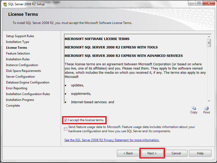Click the license text scrollbar thumb
Image resolution: width=217 pixels, height=163 pixels.
[209, 43]
